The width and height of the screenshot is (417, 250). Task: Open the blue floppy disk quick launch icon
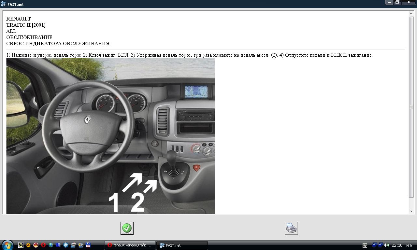click(88, 245)
